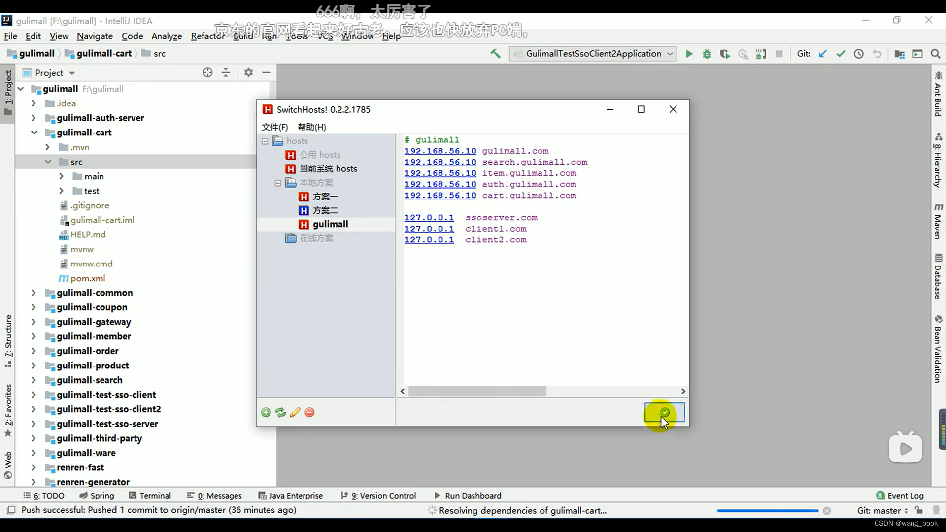Screen dimensions: 946x532
Task: Expand the gulimall-gateway module
Action: 34,322
